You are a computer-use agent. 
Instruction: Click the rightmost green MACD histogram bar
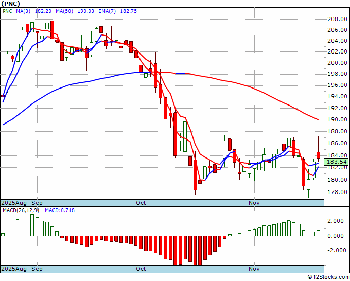[318, 233]
